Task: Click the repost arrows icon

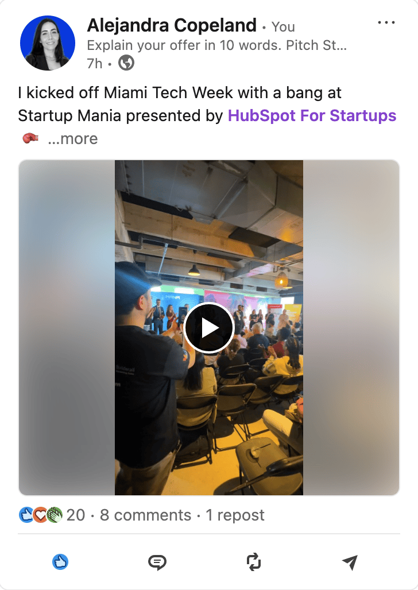Action: click(253, 562)
